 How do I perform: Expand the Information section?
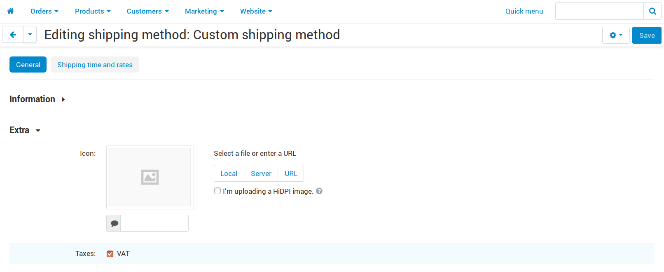pos(37,99)
